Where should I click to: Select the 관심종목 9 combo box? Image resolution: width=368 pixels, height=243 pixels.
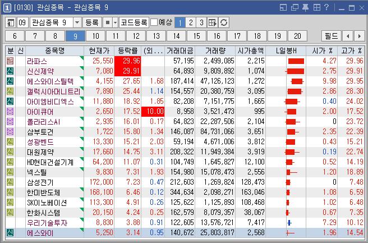click(56, 23)
